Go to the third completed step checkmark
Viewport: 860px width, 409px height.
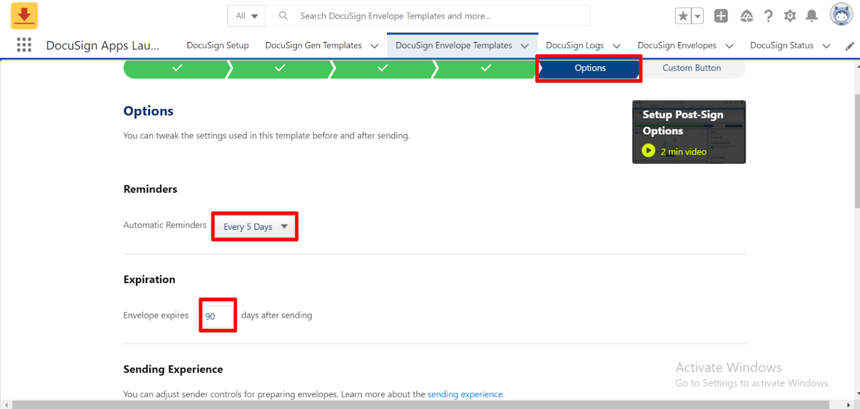(383, 68)
